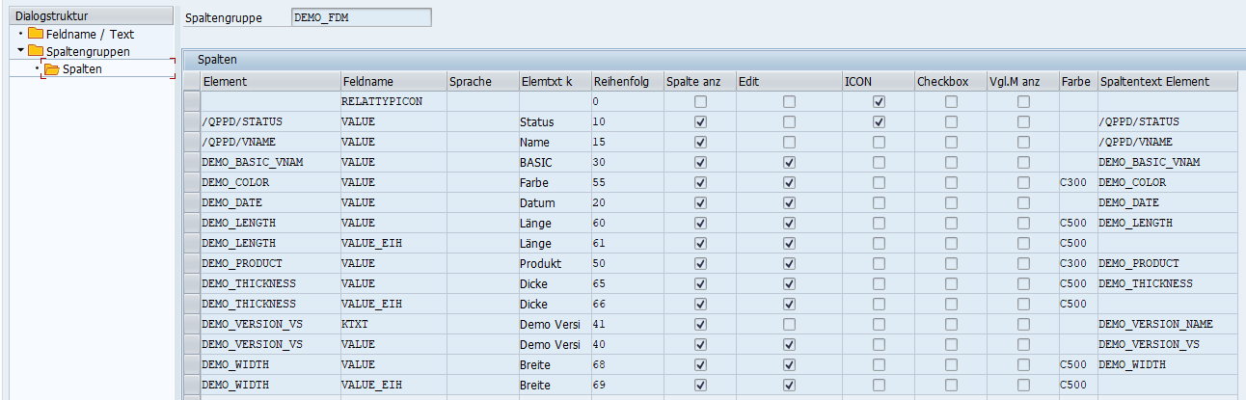Click the Feldname / Text folder icon
This screenshot has width=1246, height=400.
pyautogui.click(x=36, y=34)
